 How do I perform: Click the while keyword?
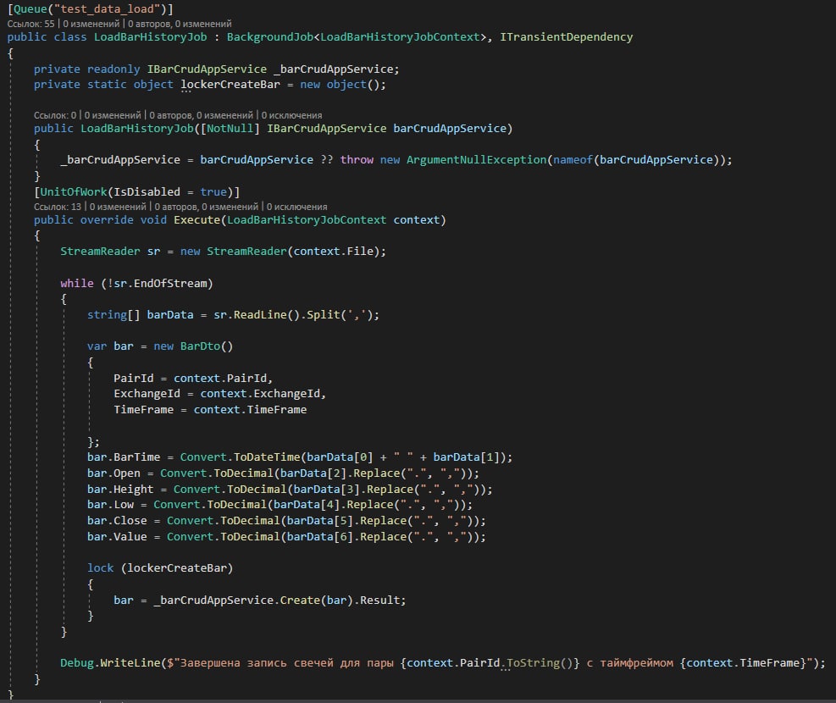click(77, 283)
